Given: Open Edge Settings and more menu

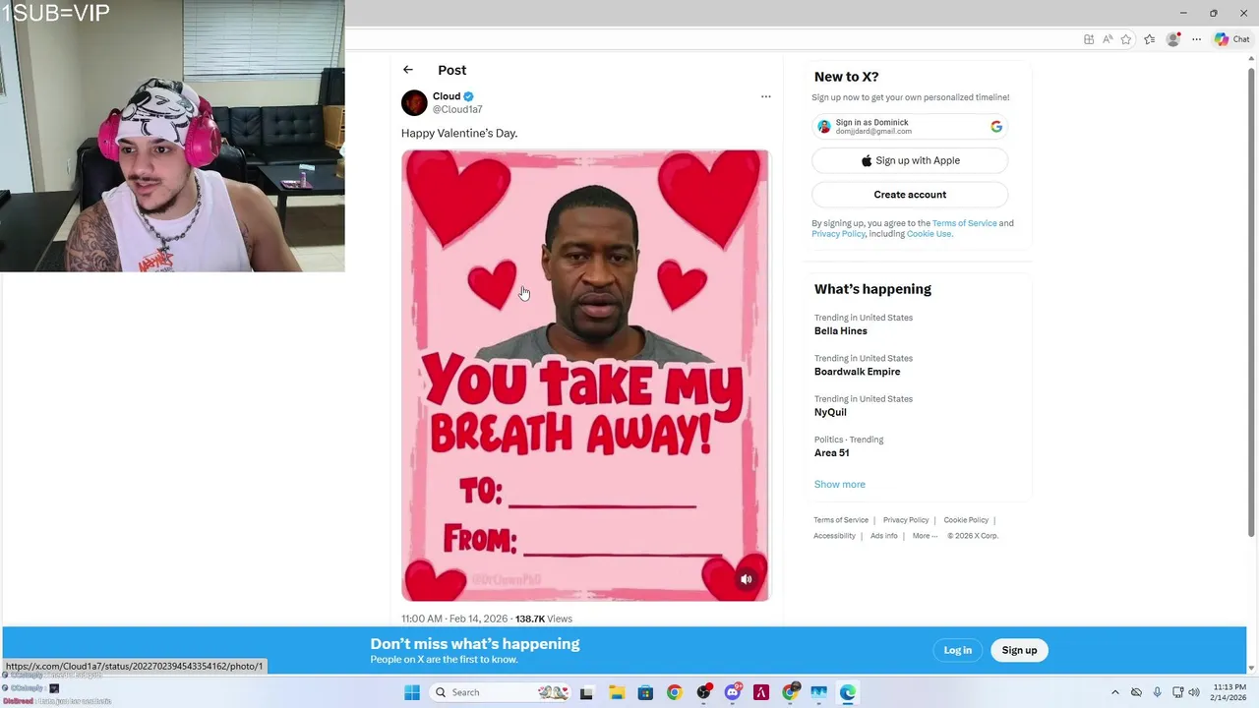Looking at the screenshot, I should tap(1196, 39).
